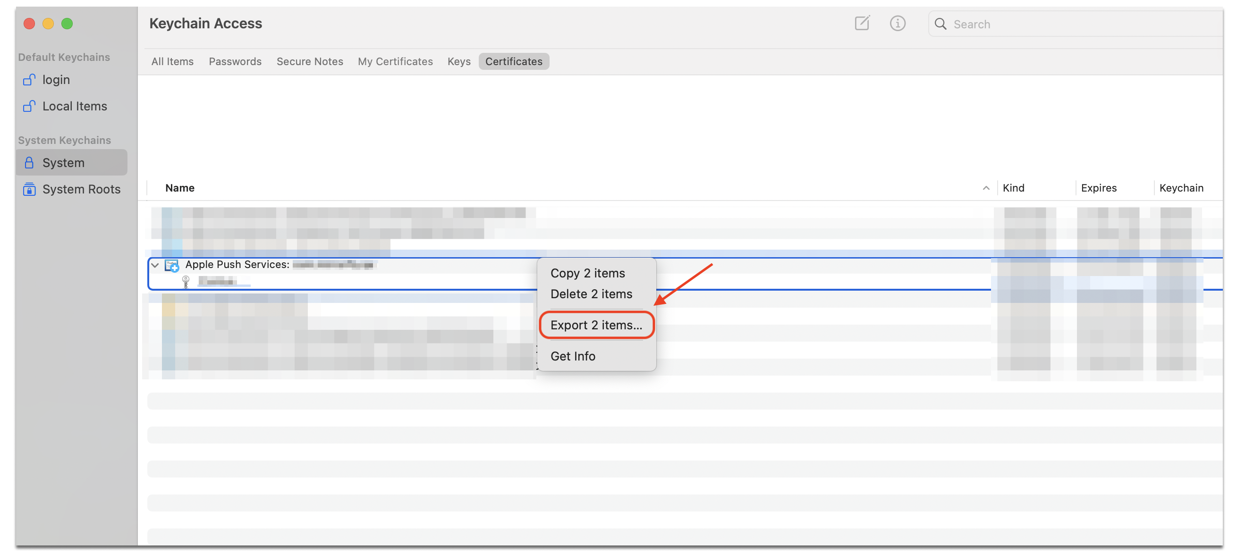Screen dimensions: 1237x553
Task: Switch to the My Certificates tab
Action: tap(395, 61)
